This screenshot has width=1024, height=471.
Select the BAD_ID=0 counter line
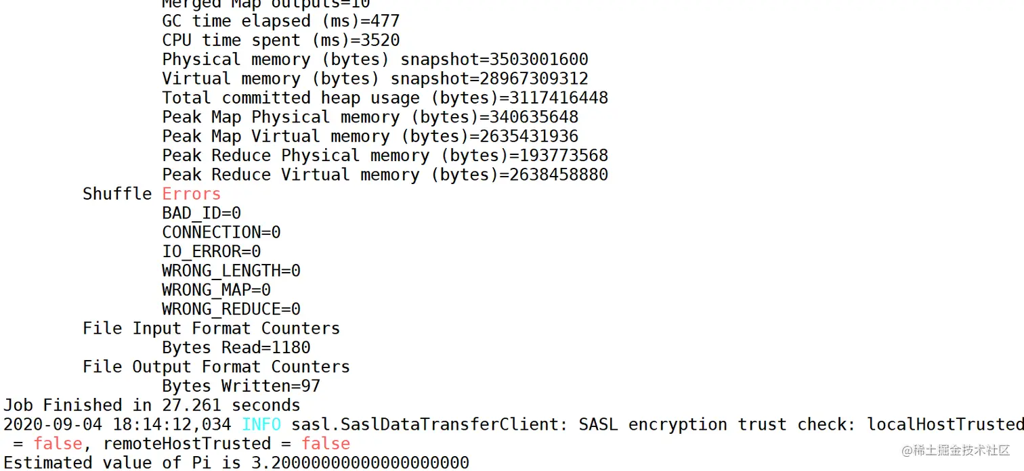[x=201, y=213]
